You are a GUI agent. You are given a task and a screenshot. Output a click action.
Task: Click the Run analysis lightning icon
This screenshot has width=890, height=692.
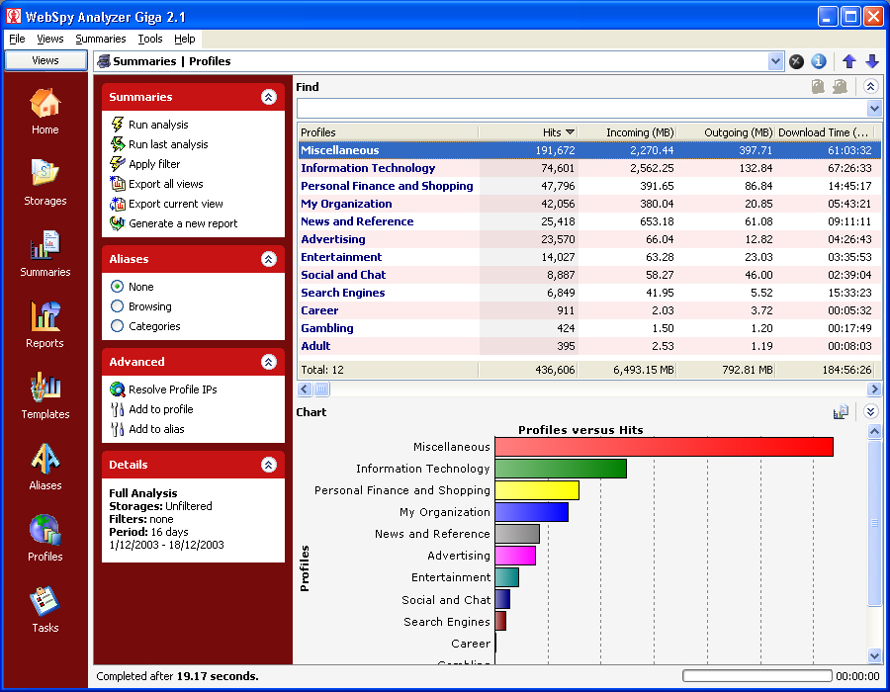pos(118,125)
